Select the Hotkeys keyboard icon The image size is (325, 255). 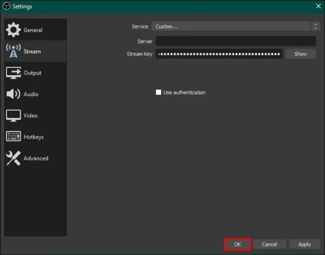point(14,136)
